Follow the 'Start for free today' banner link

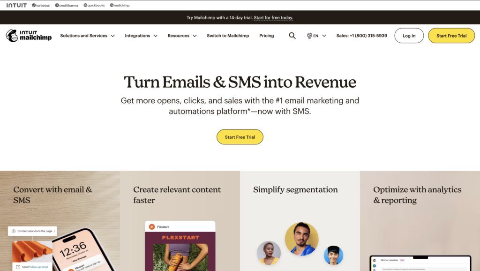click(x=273, y=18)
